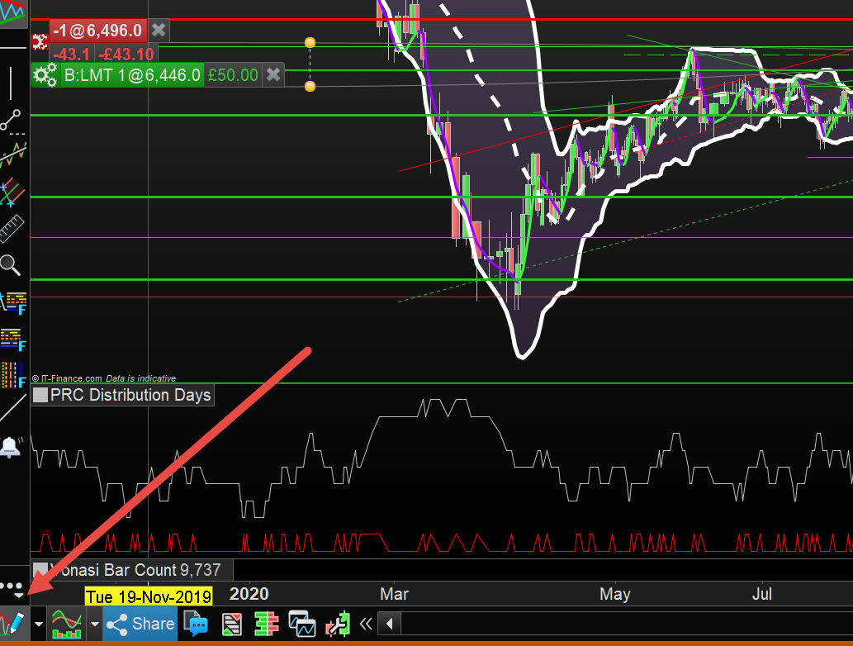Click the Jul label on time axis
This screenshot has width=853, height=646.
coord(761,594)
